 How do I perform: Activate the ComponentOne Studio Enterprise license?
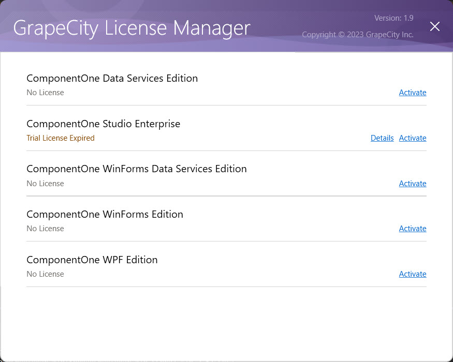[x=413, y=138]
